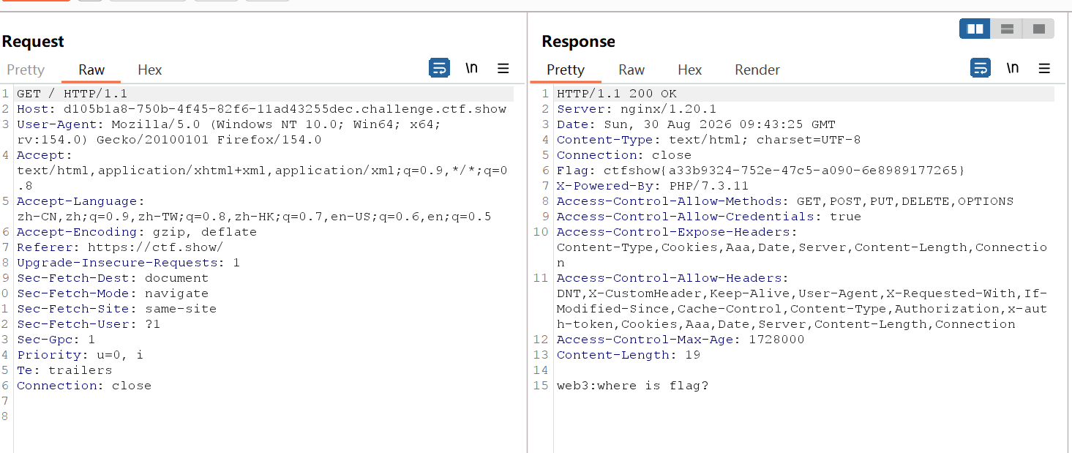
Task: Click the Access-Control-Expose-Headers header name
Action: [677, 232]
